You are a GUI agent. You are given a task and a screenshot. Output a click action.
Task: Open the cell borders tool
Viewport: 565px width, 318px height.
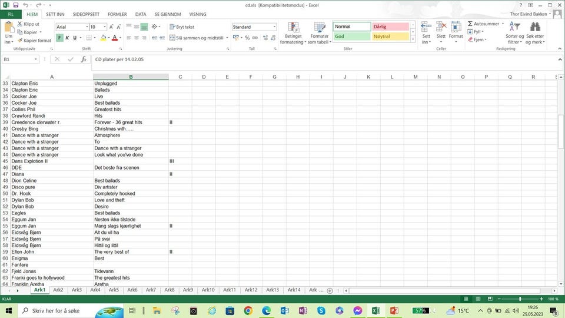click(89, 38)
